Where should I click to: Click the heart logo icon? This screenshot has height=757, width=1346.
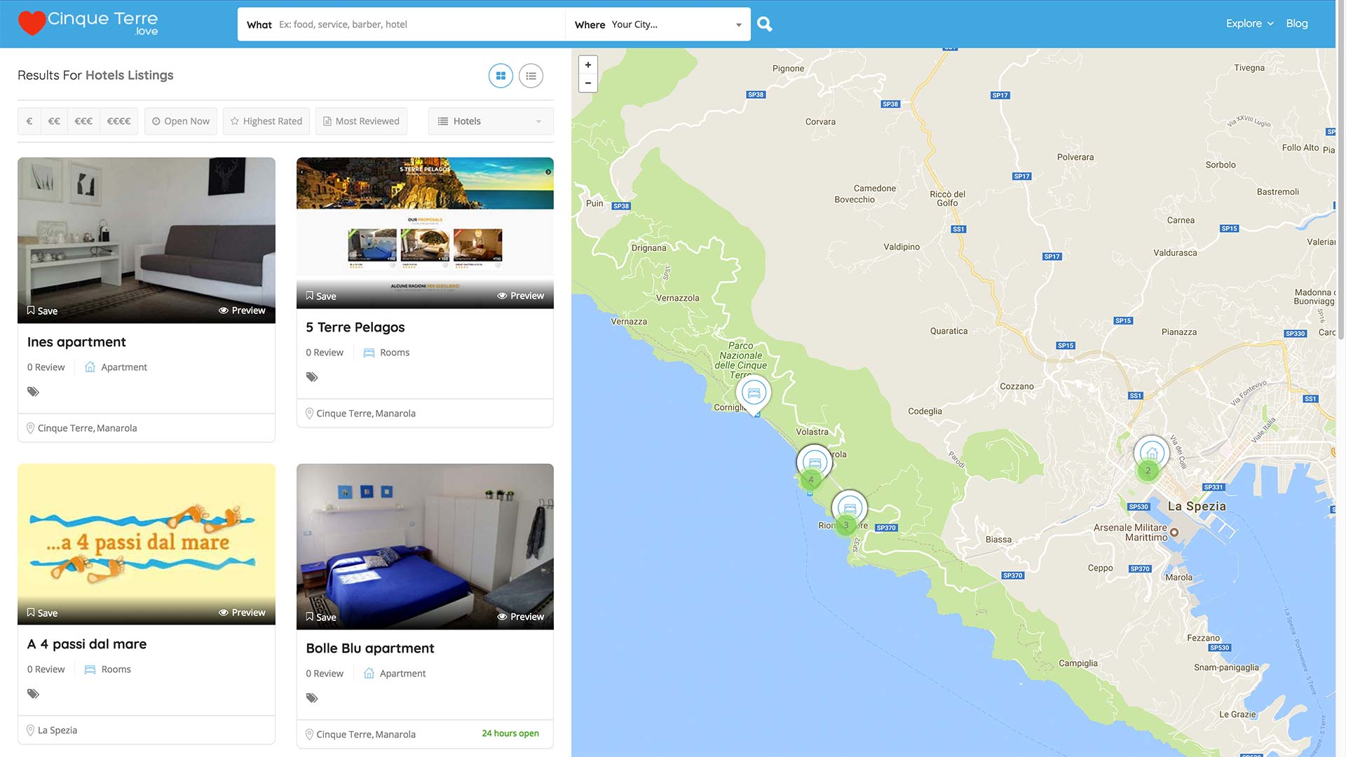[32, 23]
